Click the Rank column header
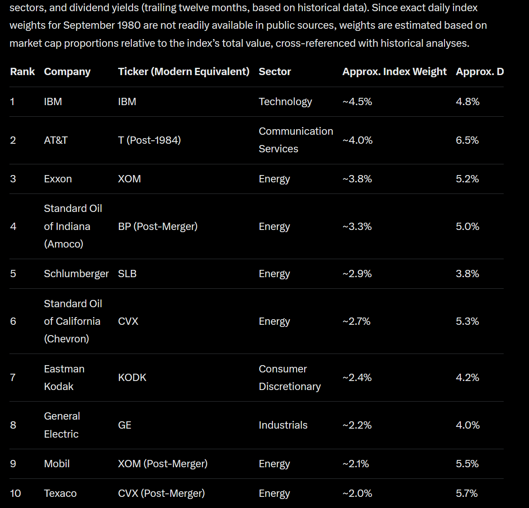Viewport: 529px width, 508px height. (22, 72)
